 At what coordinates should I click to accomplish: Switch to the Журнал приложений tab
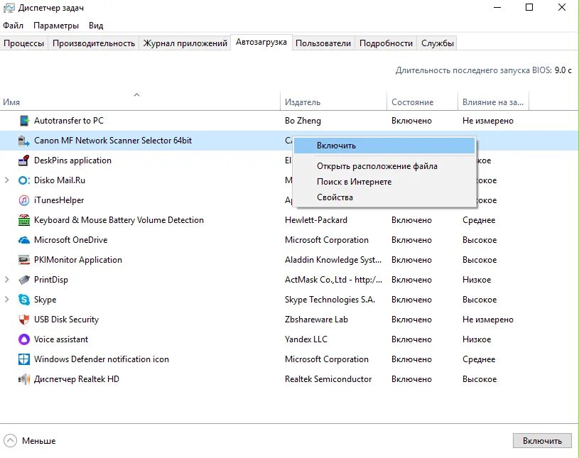[x=185, y=43]
